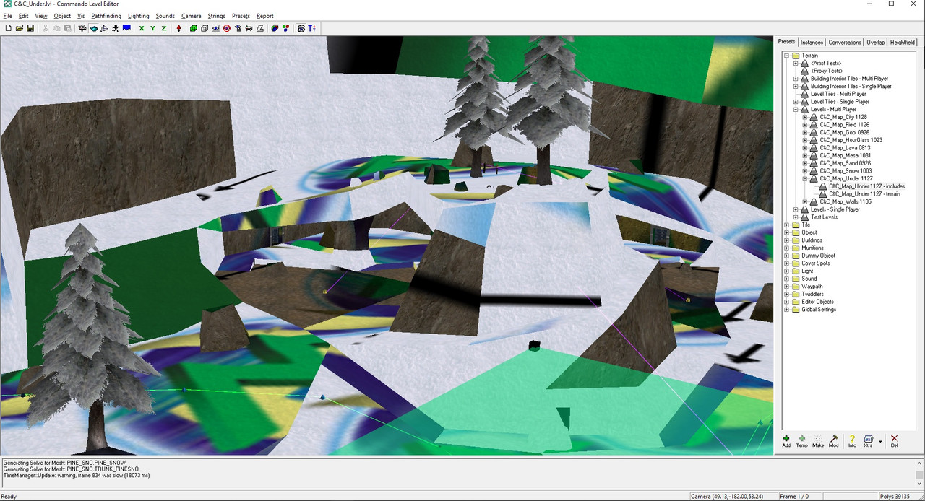Click the Camera coordinates status field
Viewport: 925px width, 501px height.
tap(732, 496)
